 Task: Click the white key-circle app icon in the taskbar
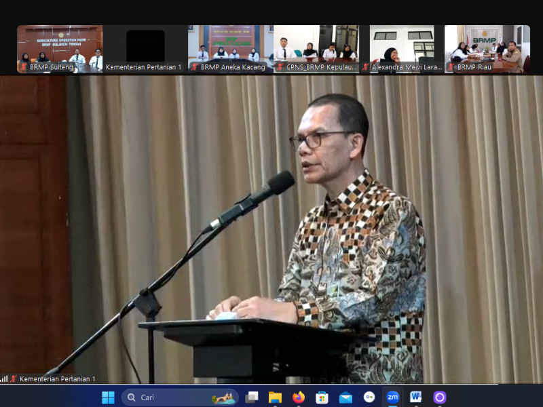point(369,398)
